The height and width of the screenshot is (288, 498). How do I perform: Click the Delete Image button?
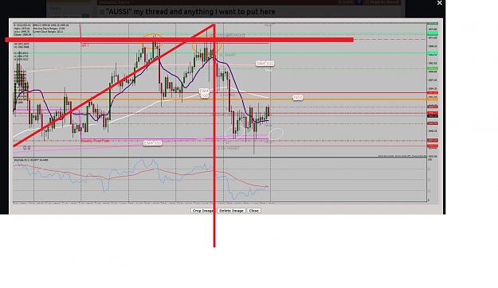point(231,211)
